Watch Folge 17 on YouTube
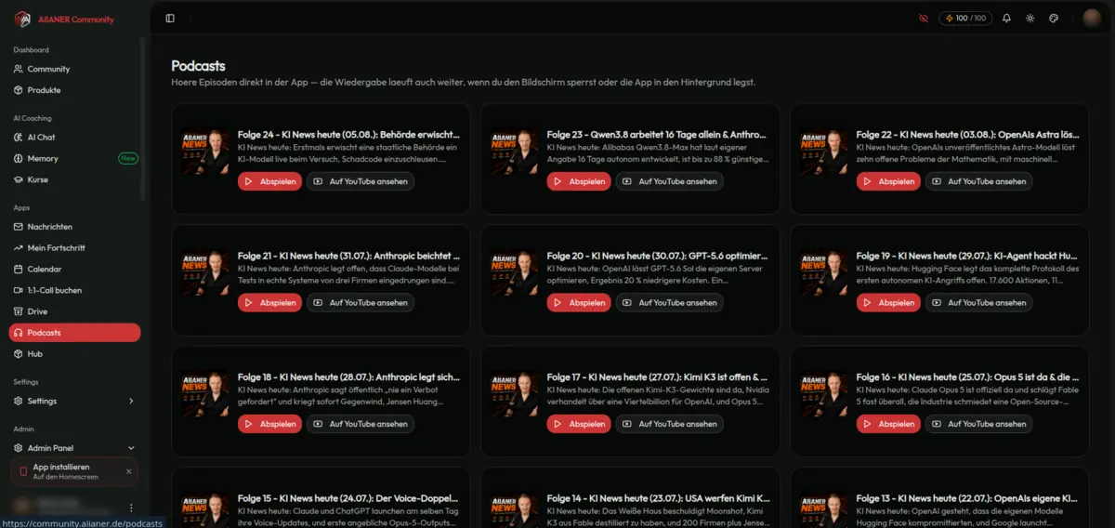This screenshot has width=1115, height=528. click(670, 424)
